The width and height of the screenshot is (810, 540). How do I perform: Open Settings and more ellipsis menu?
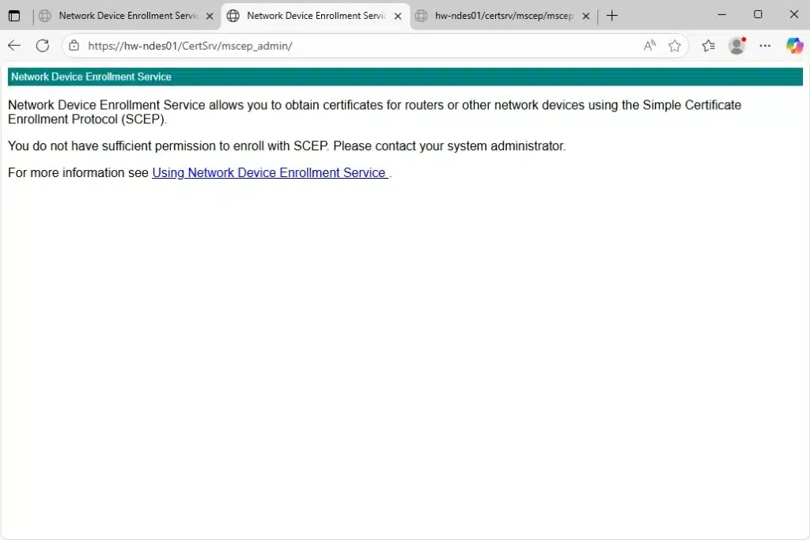(765, 46)
